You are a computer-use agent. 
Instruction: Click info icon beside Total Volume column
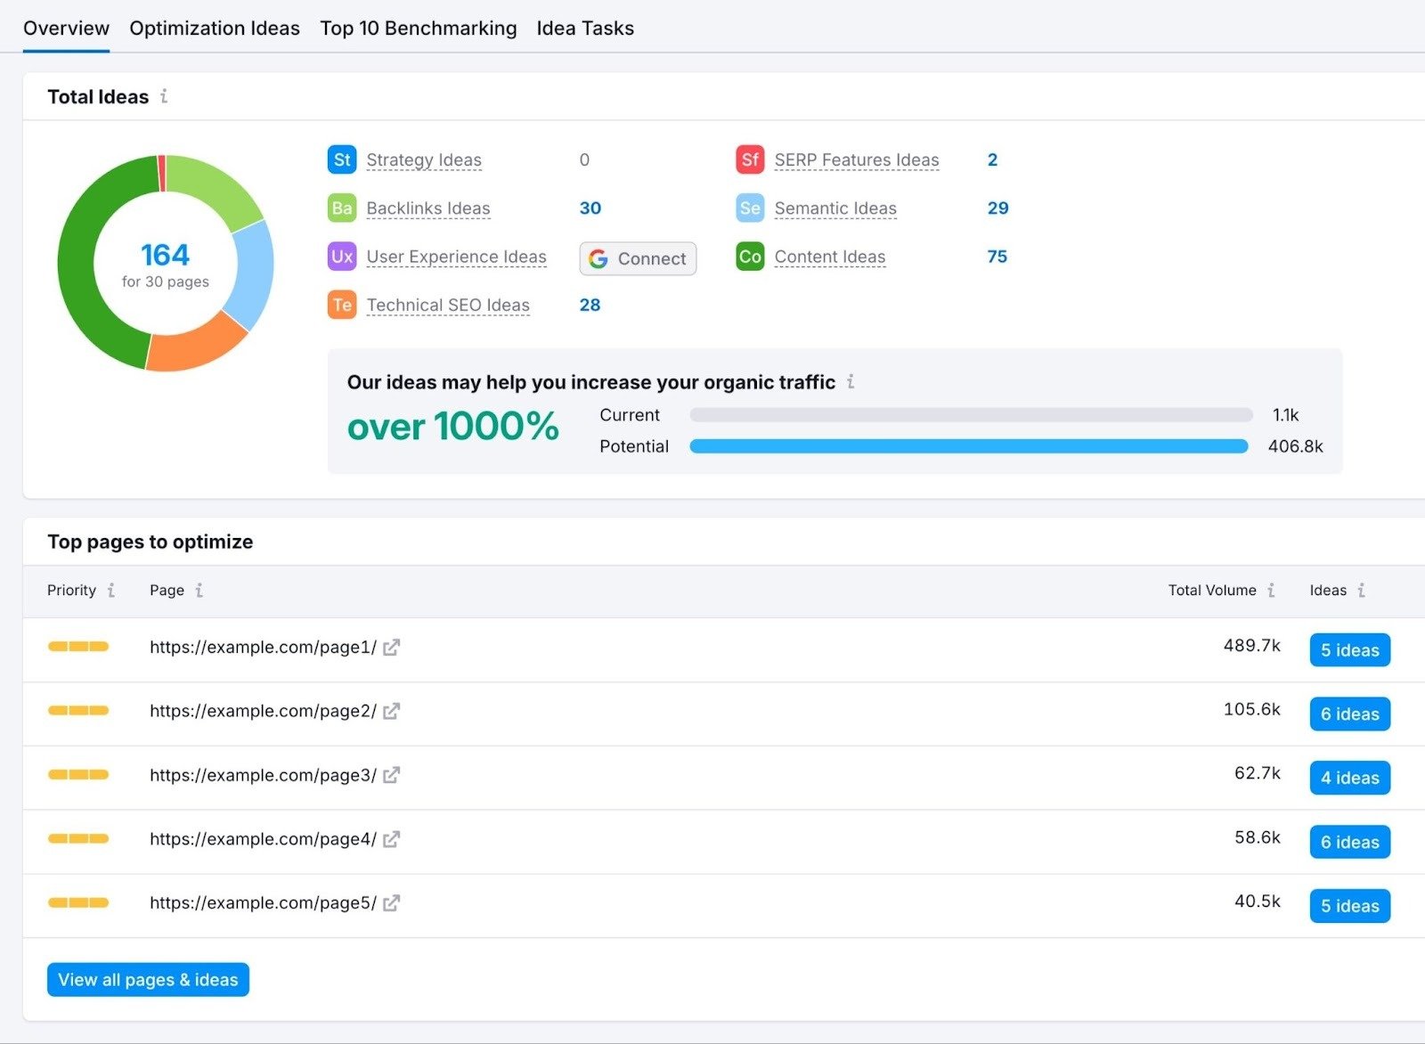pyautogui.click(x=1271, y=591)
